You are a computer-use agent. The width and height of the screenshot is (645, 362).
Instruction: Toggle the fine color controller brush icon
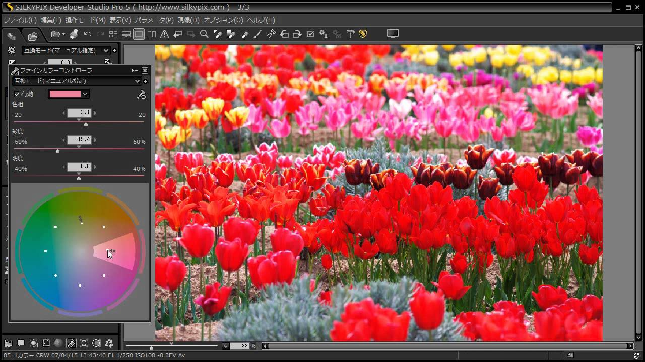pyautogui.click(x=71, y=343)
